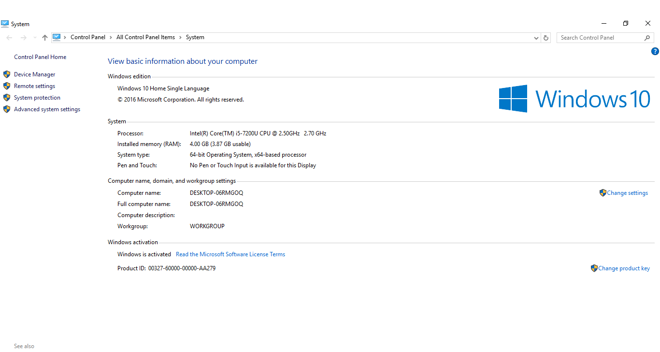The image size is (660, 352).
Task: Select System breadcrumb in address bar
Action: click(195, 37)
